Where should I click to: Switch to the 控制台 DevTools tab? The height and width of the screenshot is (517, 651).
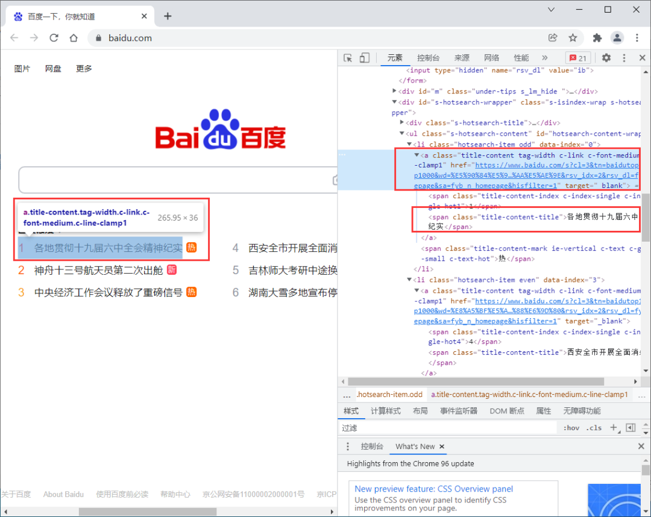click(x=428, y=58)
